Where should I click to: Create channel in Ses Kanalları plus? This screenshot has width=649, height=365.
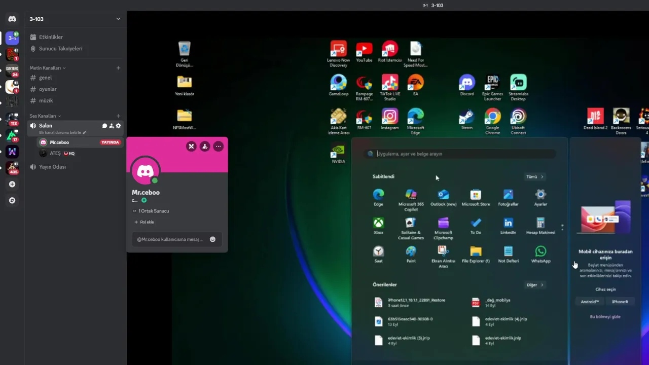[118, 116]
